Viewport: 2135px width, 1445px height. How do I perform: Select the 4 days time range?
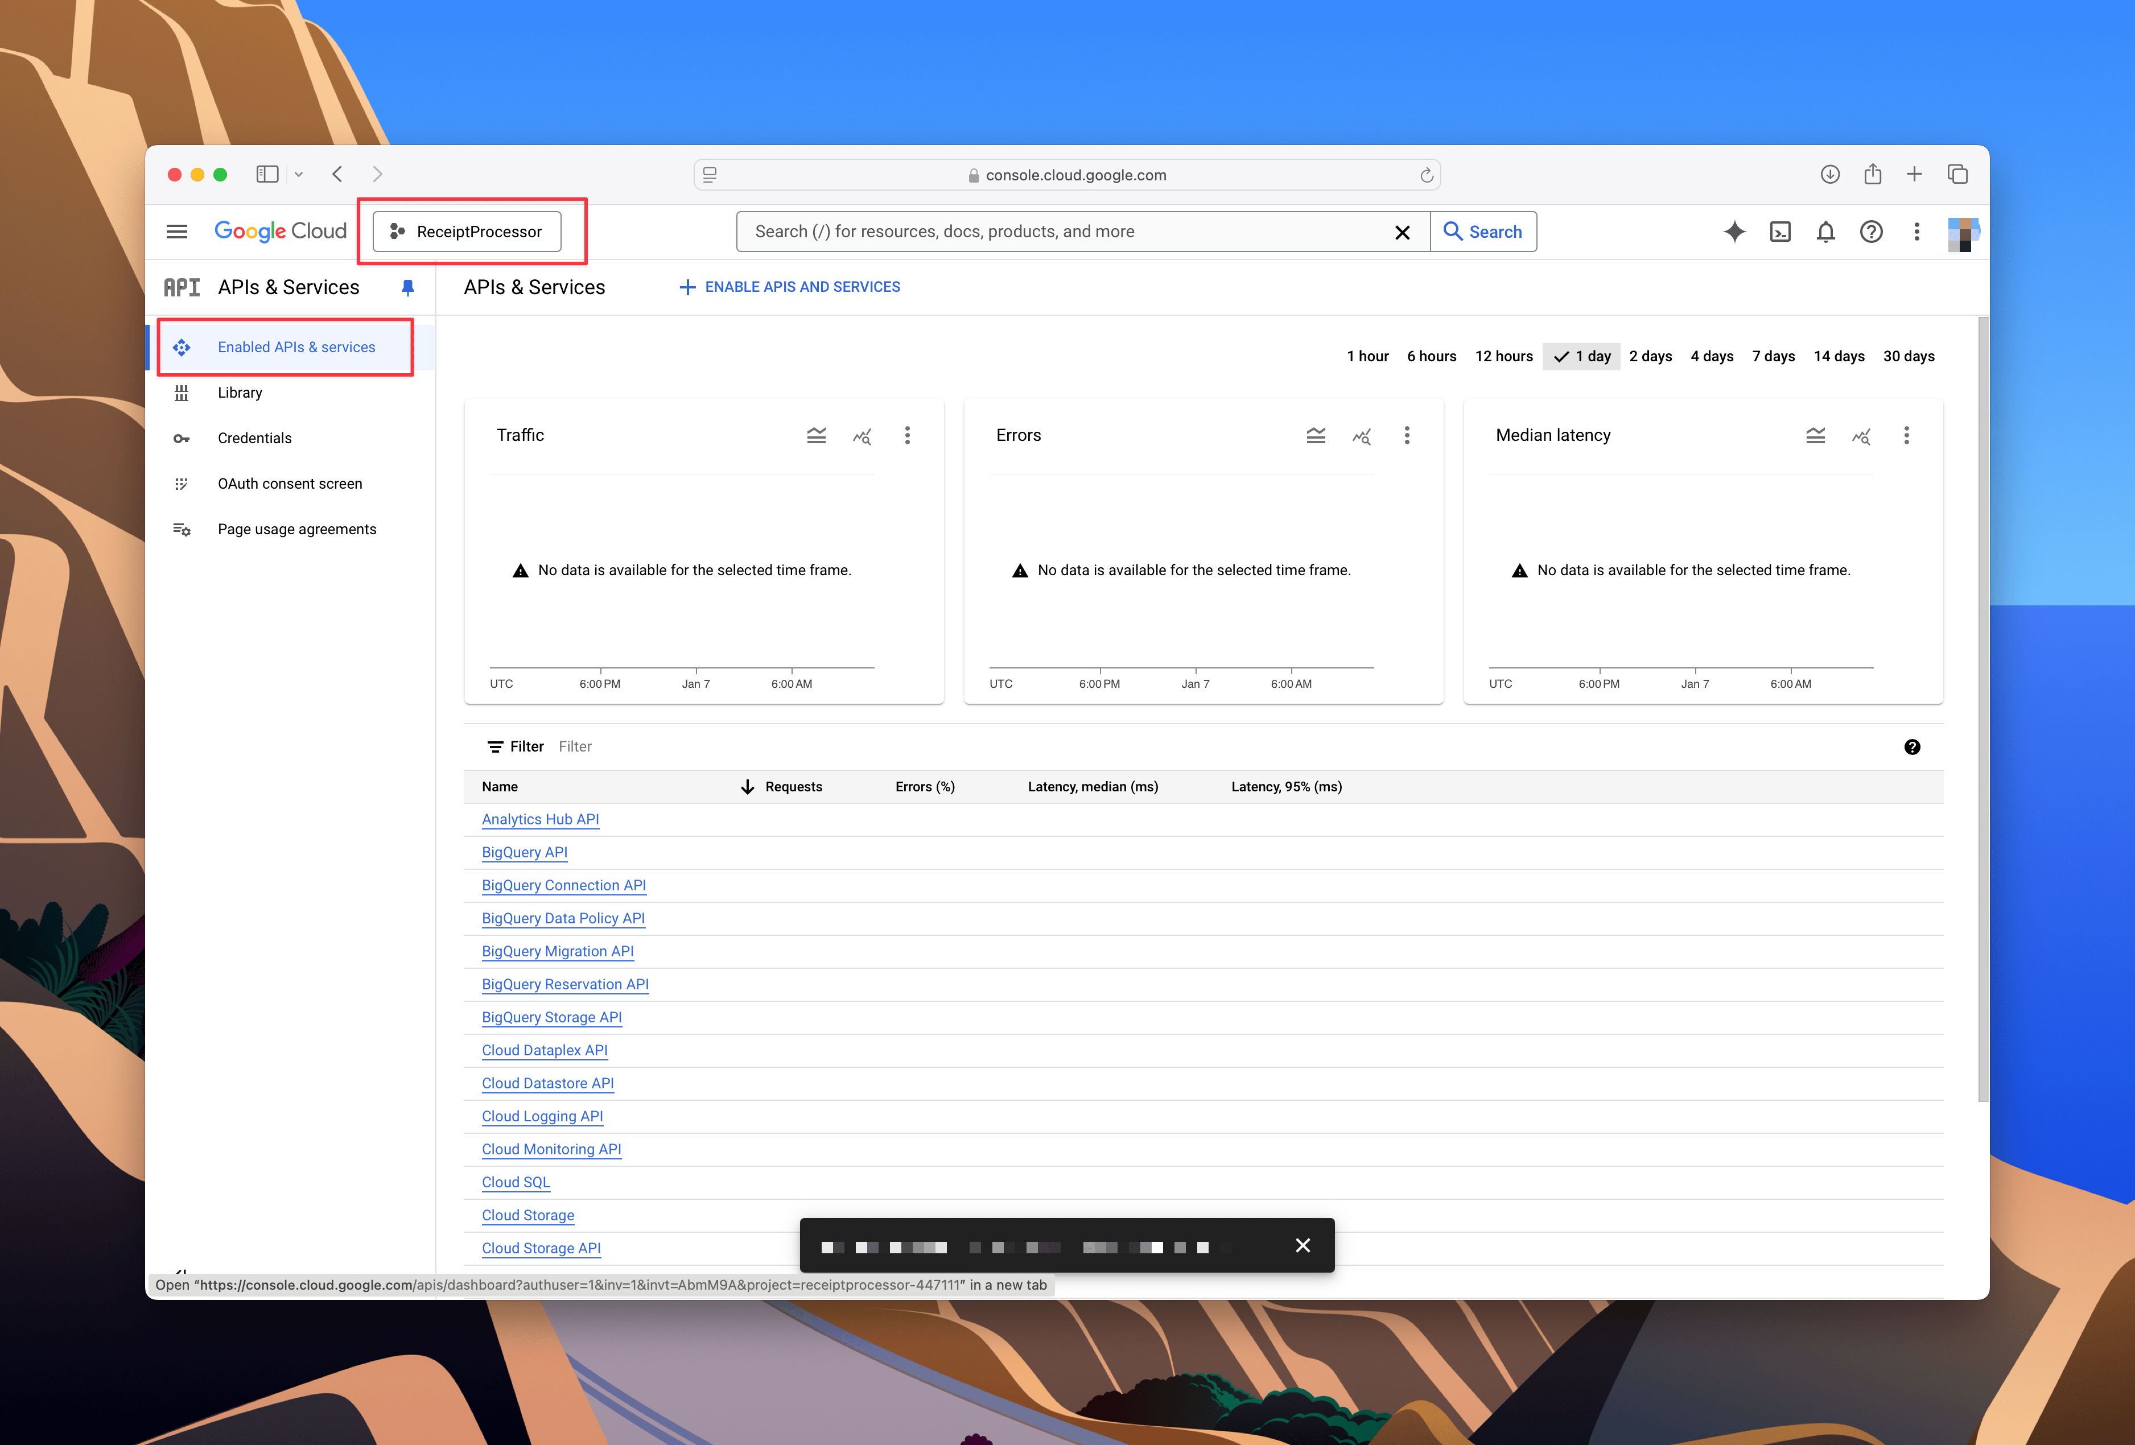pyautogui.click(x=1712, y=357)
